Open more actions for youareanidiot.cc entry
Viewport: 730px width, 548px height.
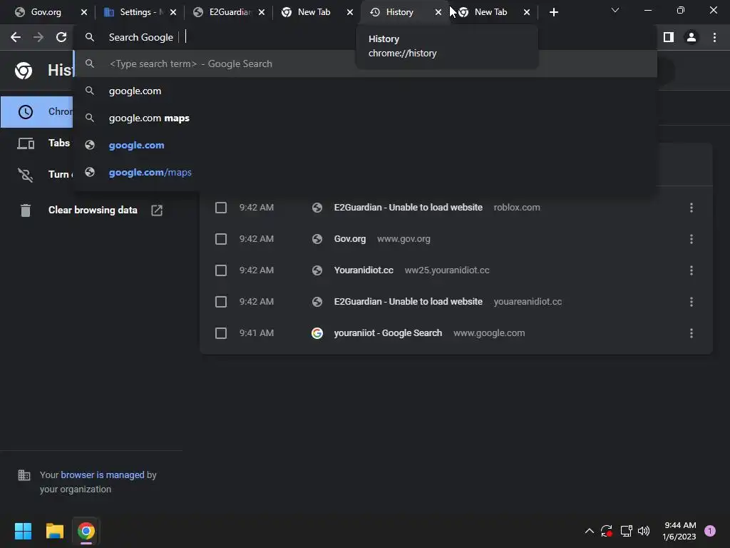click(692, 302)
